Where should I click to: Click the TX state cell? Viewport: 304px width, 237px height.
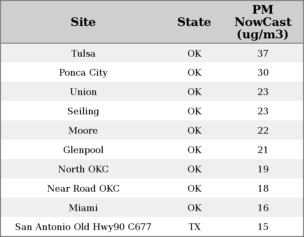[194, 227]
